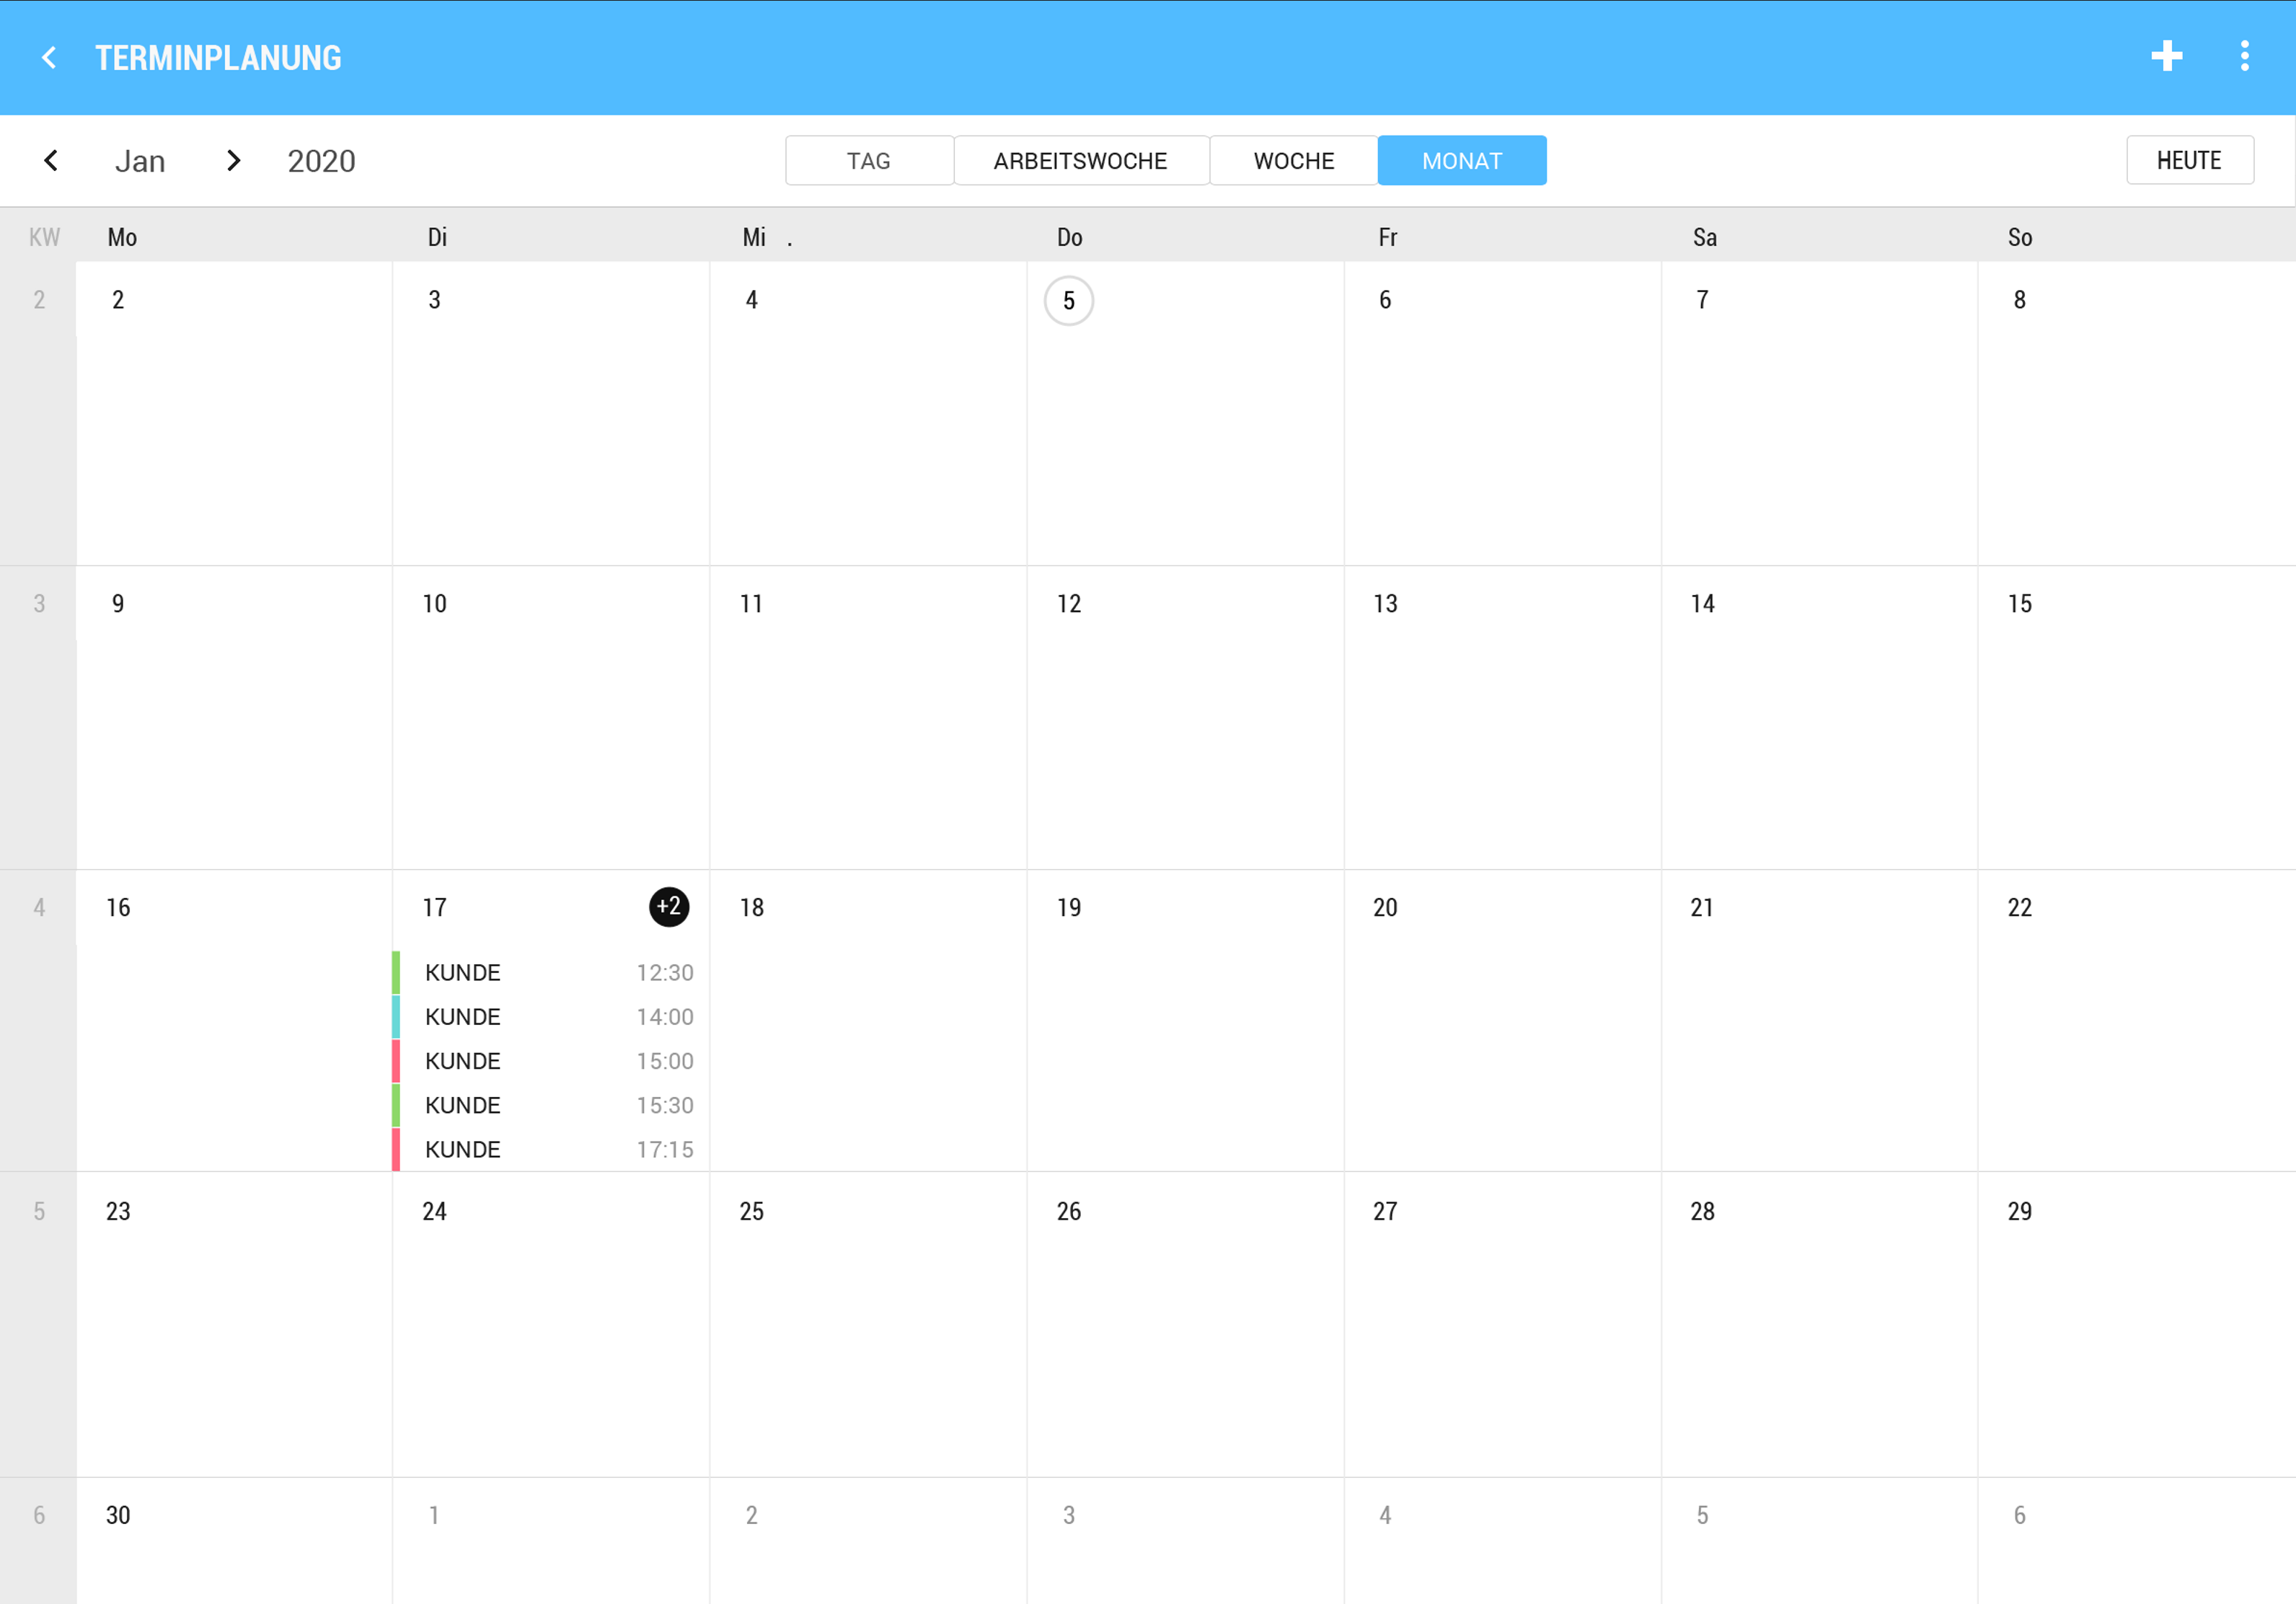The height and width of the screenshot is (1604, 2296).
Task: Select the circled day 5
Action: 1069,301
